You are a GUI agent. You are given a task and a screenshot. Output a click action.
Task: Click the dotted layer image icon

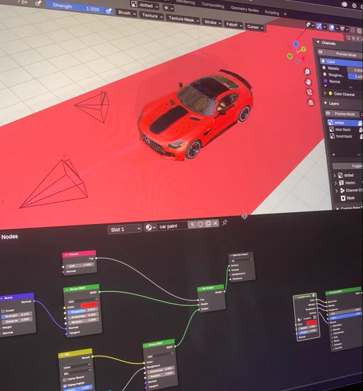point(330,122)
